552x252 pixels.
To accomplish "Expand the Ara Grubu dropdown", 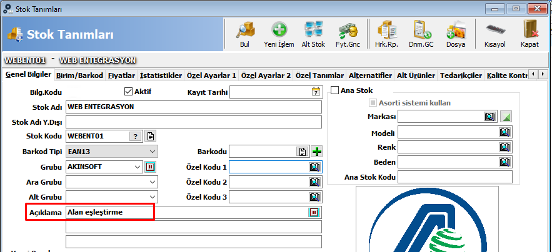I will (152, 182).
